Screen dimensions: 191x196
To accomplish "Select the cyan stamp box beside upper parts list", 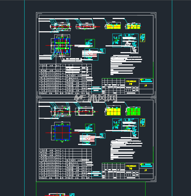I will [96, 89].
